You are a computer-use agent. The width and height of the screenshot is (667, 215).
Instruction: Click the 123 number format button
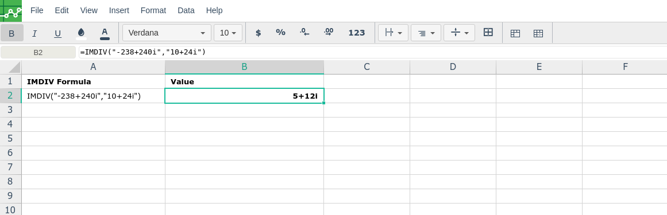click(356, 33)
